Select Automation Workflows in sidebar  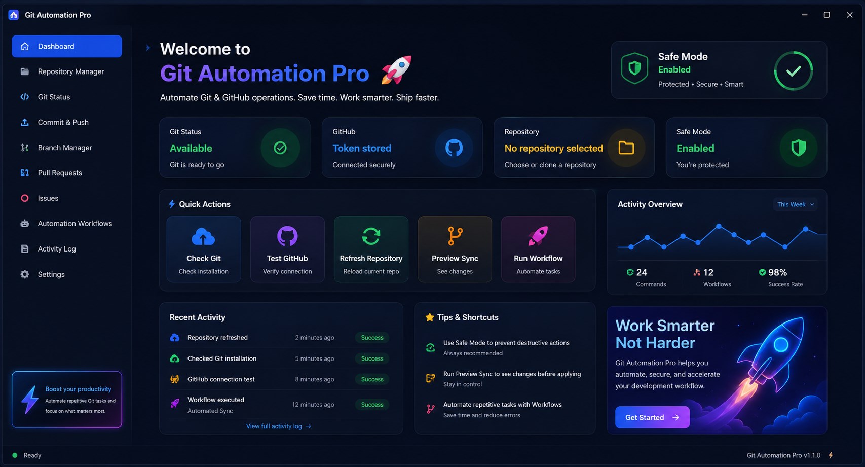pyautogui.click(x=67, y=224)
